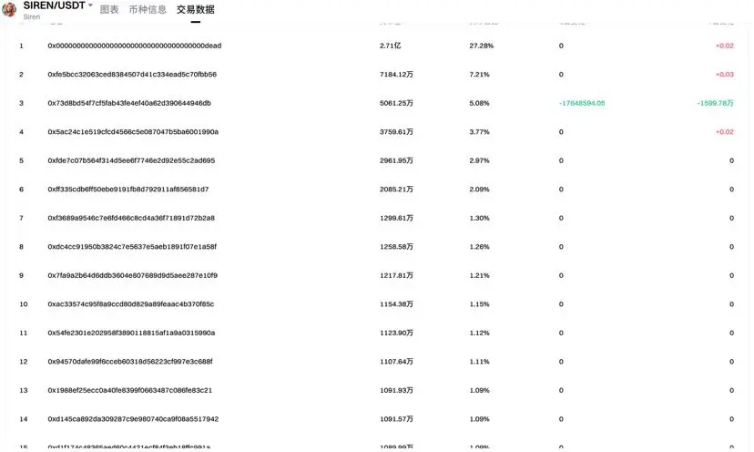Click the 5061.25万 holding amount
The width and height of the screenshot is (754, 452).
(x=396, y=103)
